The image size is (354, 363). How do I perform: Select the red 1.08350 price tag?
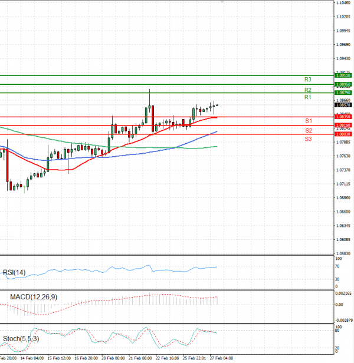[x=343, y=117]
